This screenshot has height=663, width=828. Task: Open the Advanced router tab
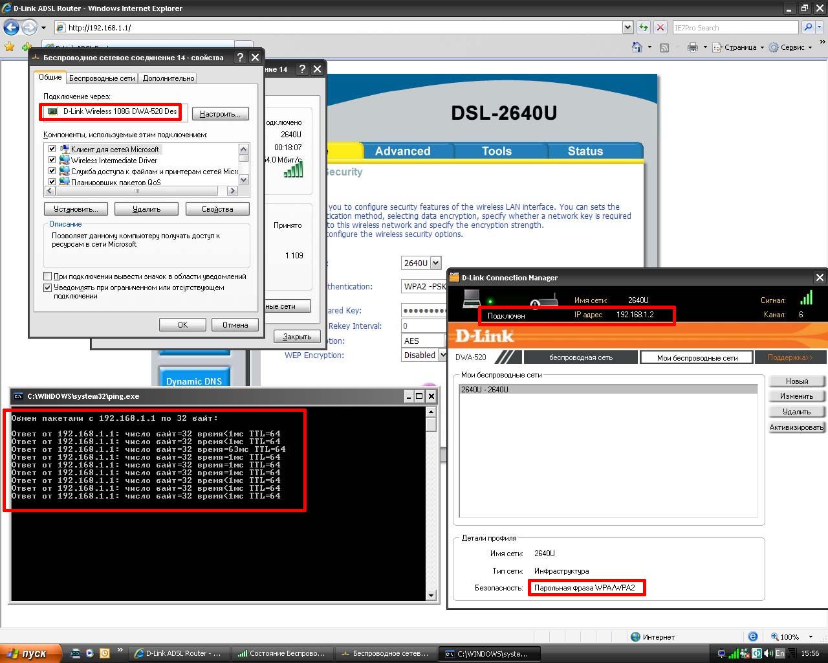click(402, 151)
